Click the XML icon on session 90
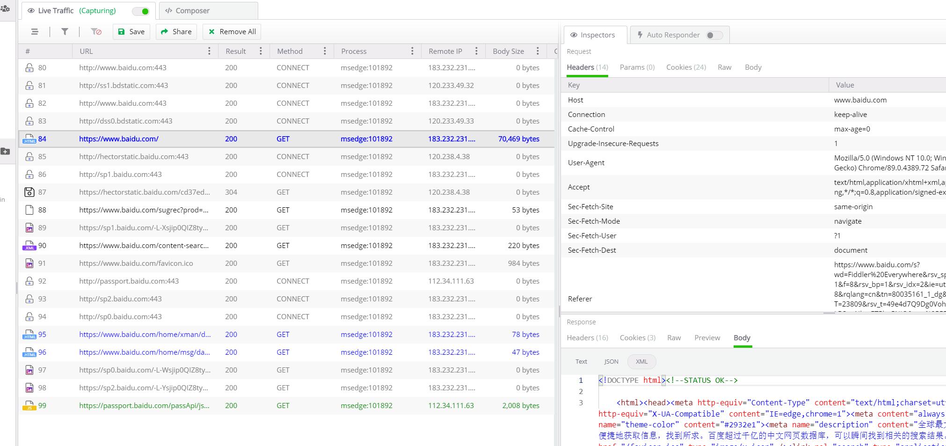The height and width of the screenshot is (446, 946). click(x=29, y=246)
